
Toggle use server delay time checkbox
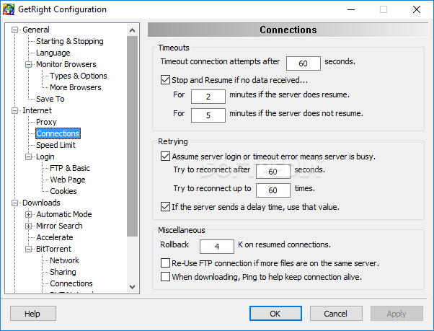(x=165, y=207)
